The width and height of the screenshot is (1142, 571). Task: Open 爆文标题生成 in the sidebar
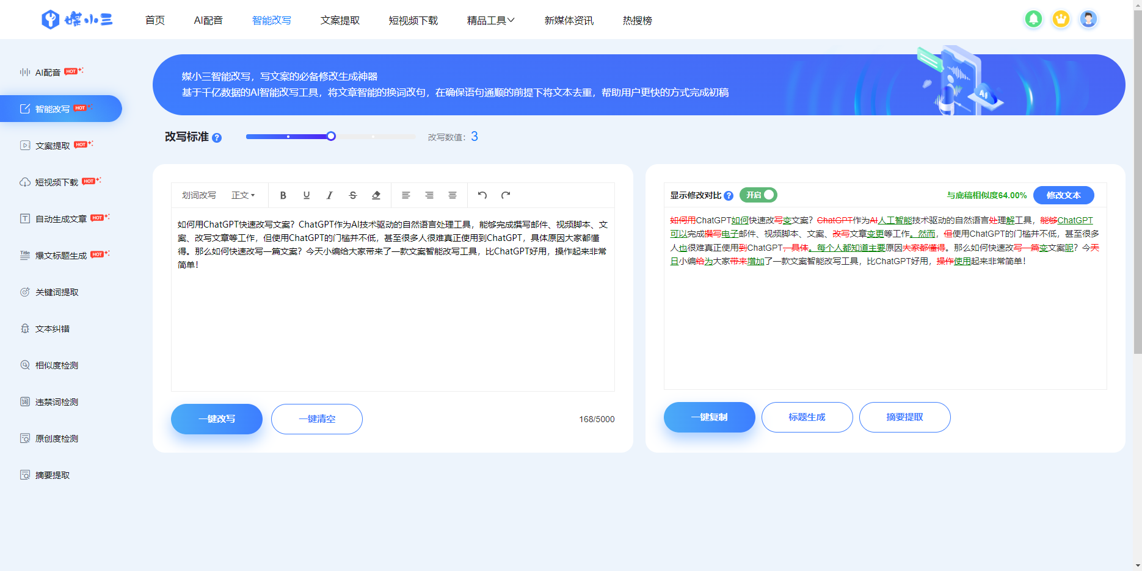coord(61,256)
